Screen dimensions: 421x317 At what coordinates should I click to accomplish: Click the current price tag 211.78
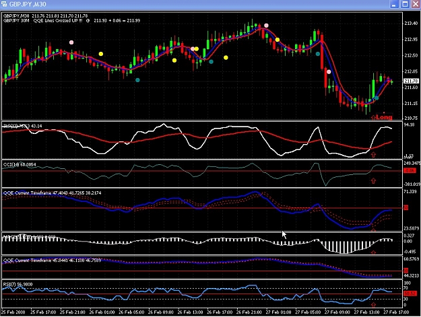411,81
